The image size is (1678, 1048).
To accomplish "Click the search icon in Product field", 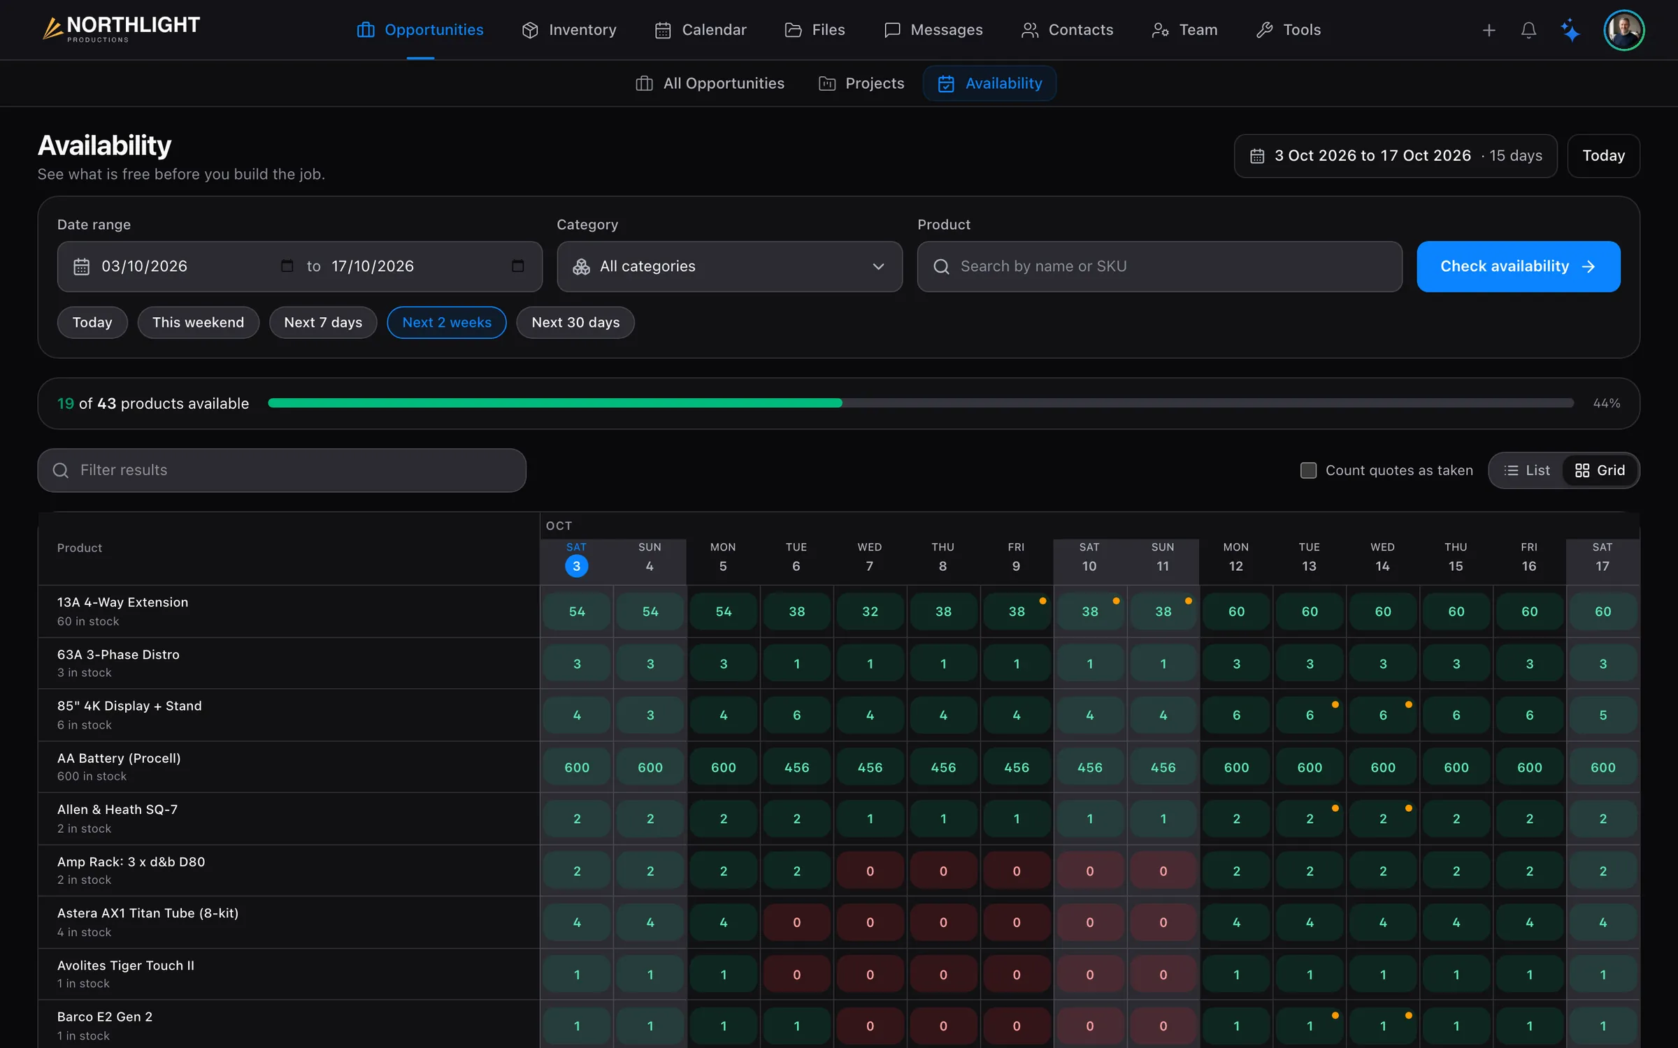I will (941, 266).
